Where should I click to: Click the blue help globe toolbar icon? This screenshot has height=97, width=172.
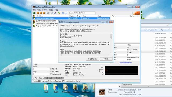click(63, 13)
